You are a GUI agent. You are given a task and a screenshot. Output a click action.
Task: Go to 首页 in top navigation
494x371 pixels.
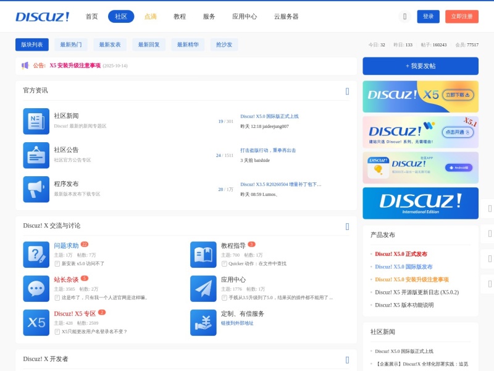(x=91, y=17)
